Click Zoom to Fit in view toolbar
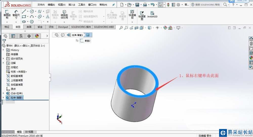 (x=121, y=28)
